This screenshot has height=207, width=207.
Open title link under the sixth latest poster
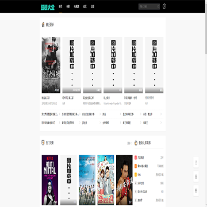click(x=149, y=98)
